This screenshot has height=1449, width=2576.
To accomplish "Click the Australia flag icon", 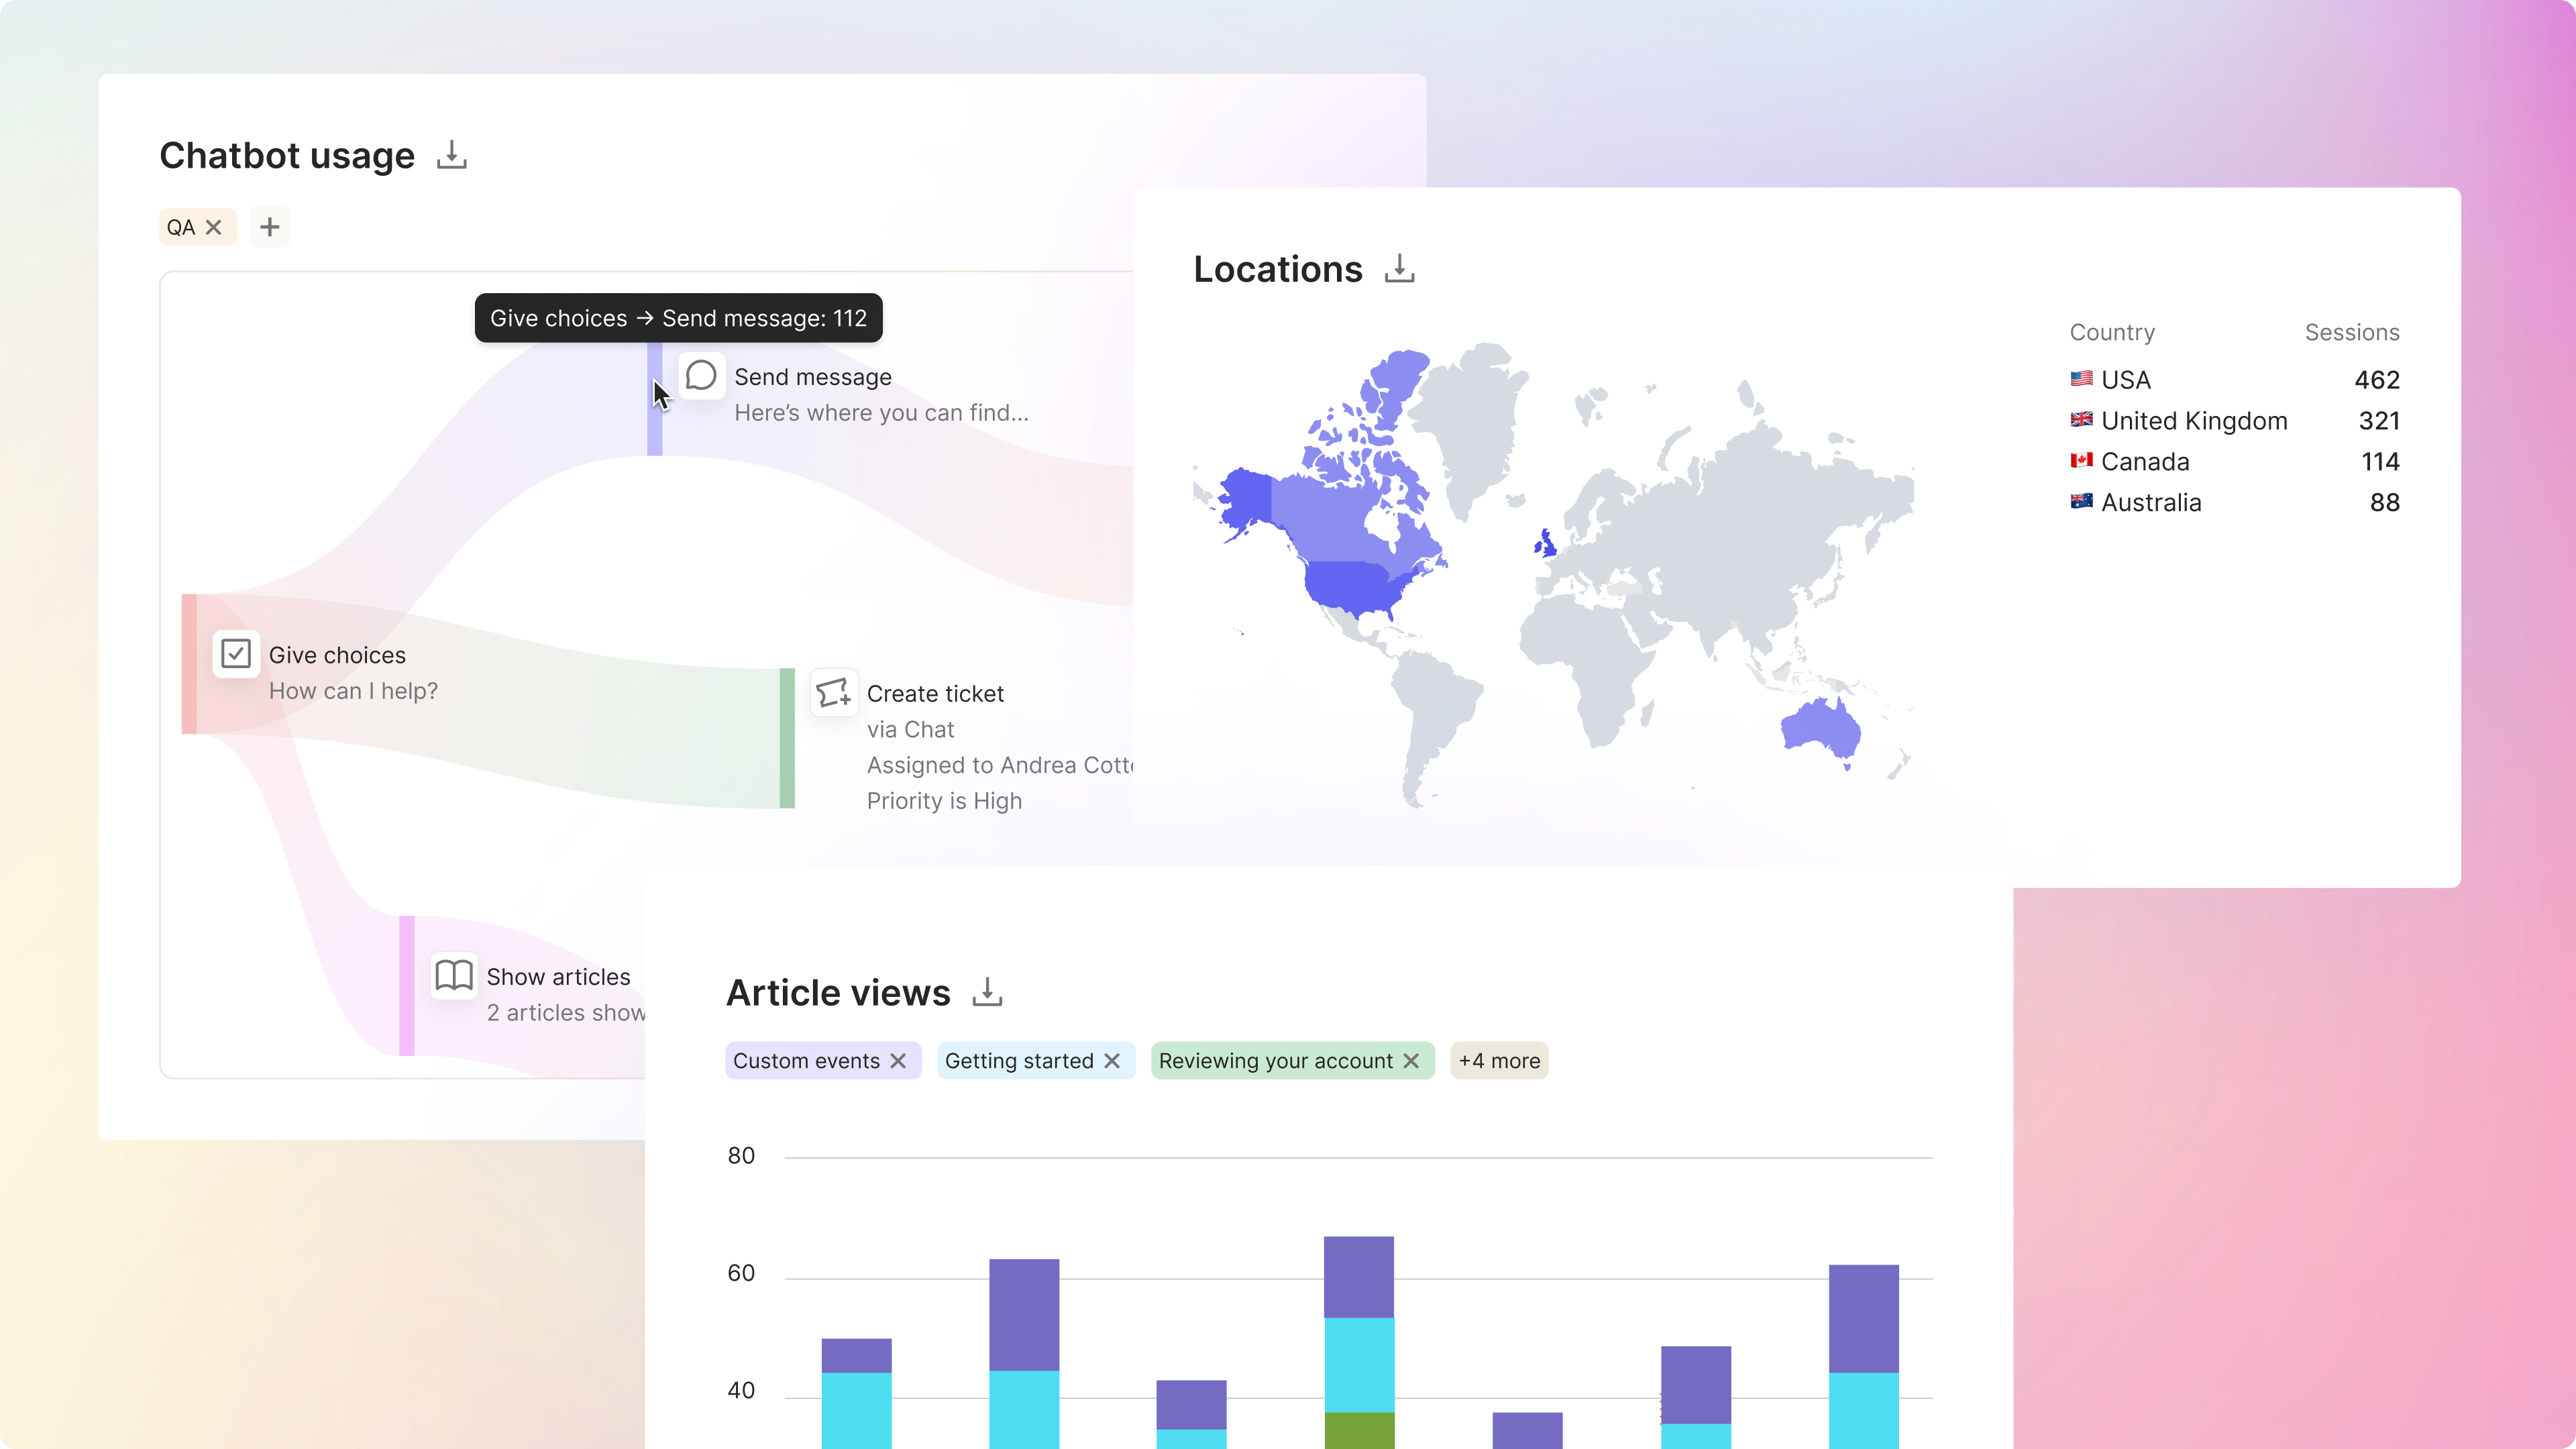I will pyautogui.click(x=2081, y=501).
